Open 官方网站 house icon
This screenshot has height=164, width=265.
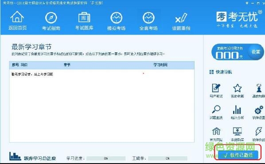point(216,131)
